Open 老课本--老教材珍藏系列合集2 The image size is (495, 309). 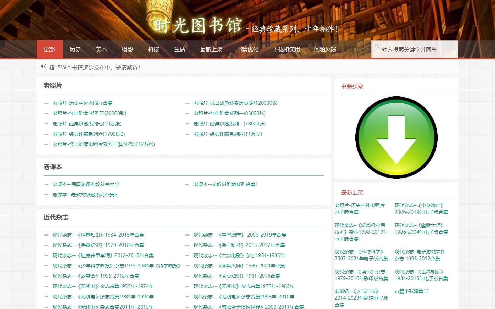click(85, 195)
